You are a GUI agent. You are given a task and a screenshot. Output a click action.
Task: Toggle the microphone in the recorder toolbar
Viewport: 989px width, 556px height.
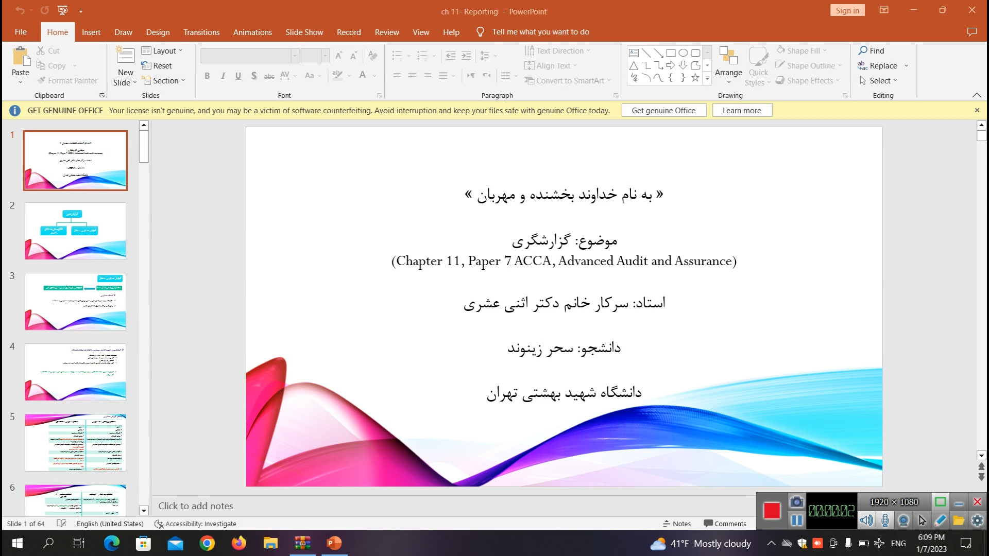[x=885, y=520]
